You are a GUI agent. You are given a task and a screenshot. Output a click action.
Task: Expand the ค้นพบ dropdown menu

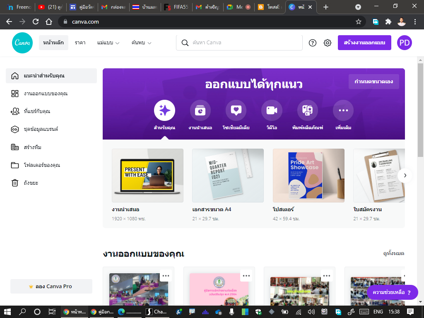click(x=141, y=43)
